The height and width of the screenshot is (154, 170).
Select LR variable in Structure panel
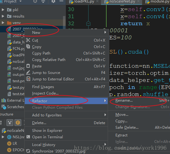click(12, 144)
